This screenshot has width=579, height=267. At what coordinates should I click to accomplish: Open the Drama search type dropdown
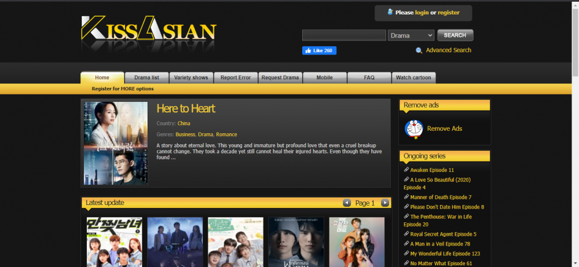coord(411,35)
